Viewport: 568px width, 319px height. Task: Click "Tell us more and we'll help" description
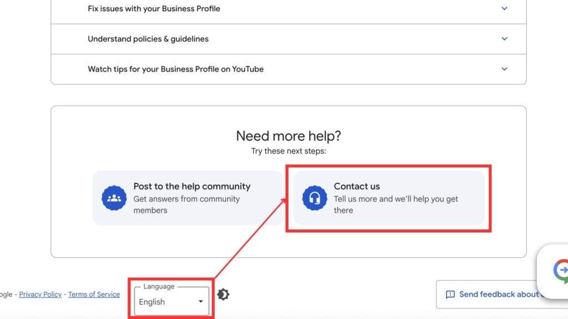tap(395, 204)
